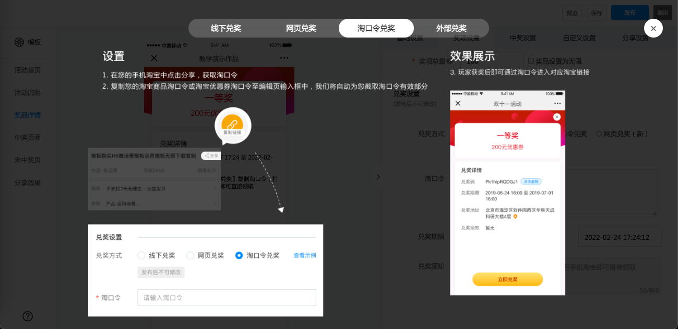Image resolution: width=678 pixels, height=329 pixels.
Task: Open 活动首页 in the left sidebar
Action: 28,70
